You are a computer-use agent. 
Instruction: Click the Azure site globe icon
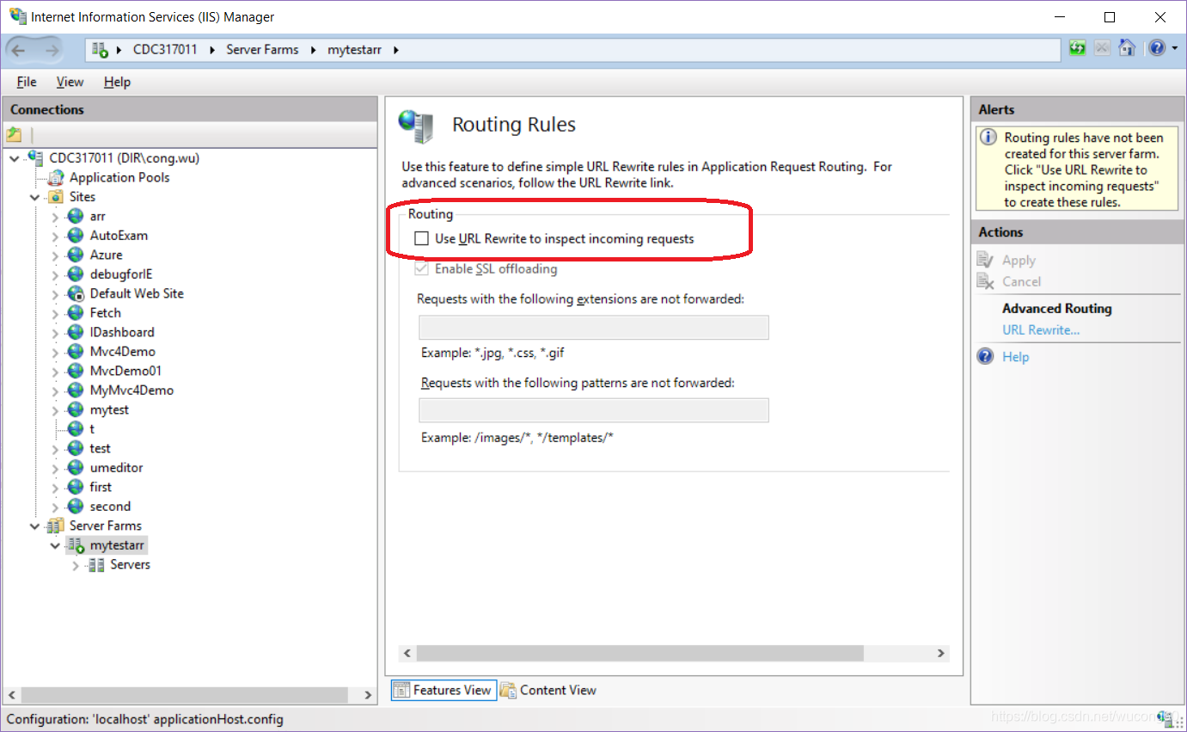[x=76, y=255]
